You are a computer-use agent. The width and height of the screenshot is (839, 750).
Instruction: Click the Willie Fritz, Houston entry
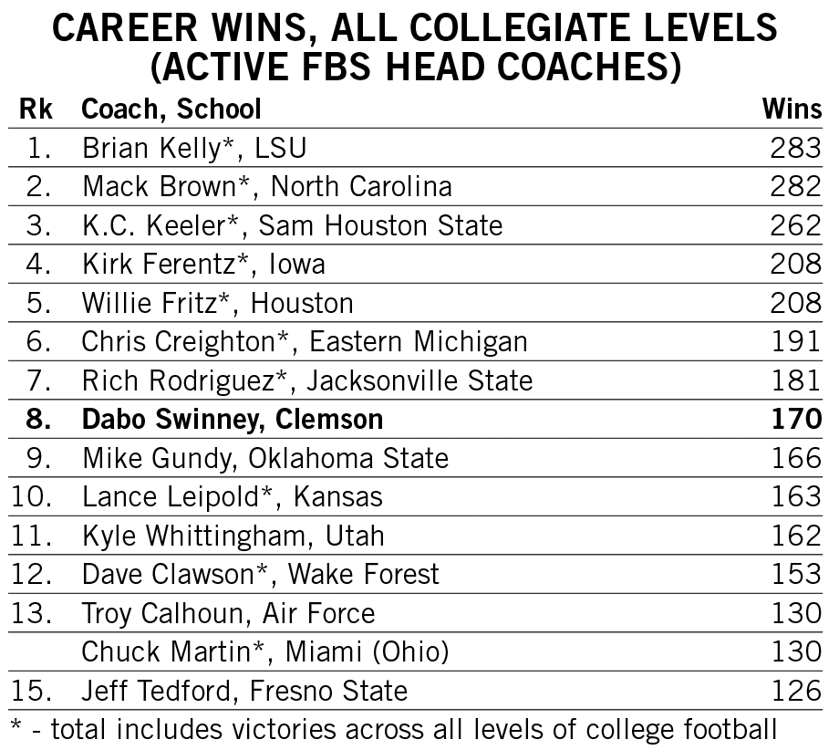(415, 303)
